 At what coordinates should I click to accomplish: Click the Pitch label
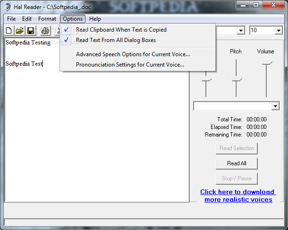tap(236, 51)
